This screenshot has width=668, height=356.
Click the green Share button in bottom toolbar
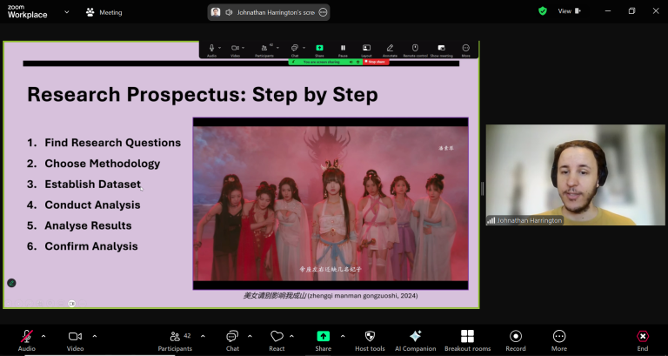click(323, 341)
